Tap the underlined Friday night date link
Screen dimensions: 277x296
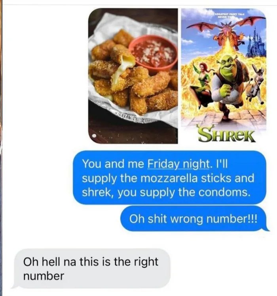tap(178, 164)
